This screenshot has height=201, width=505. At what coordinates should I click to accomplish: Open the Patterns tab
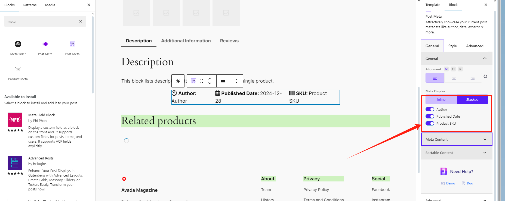click(x=30, y=5)
